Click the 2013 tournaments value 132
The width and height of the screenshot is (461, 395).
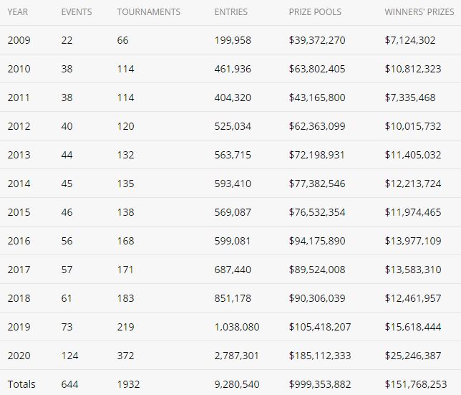pos(125,155)
